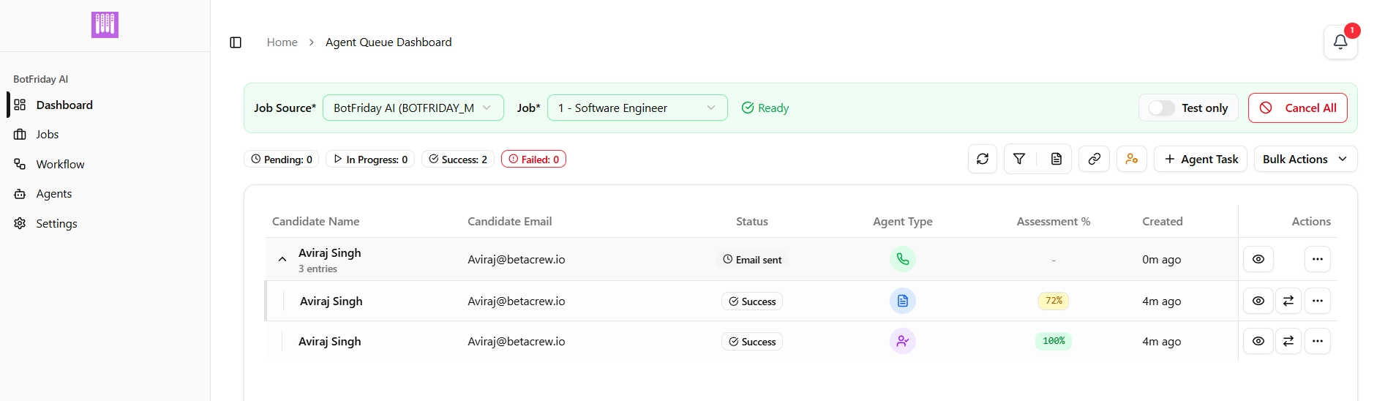Screen dimensions: 1385x401
Task: Click the link chain icon
Action: click(x=1095, y=159)
